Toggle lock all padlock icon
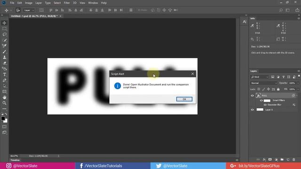This screenshot has width=301, height=169. [278, 89]
